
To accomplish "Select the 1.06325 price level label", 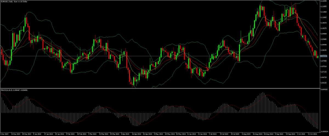I will click(324, 83).
